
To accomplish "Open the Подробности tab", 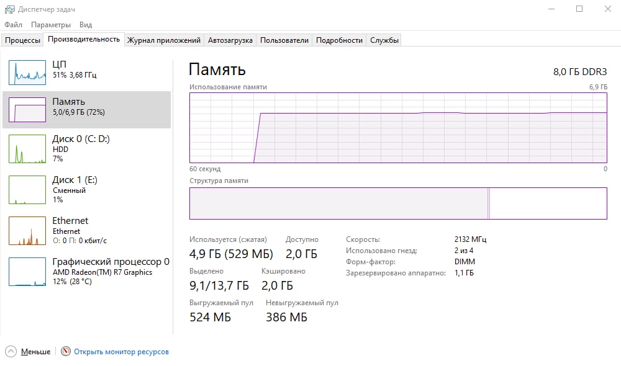I will [339, 40].
